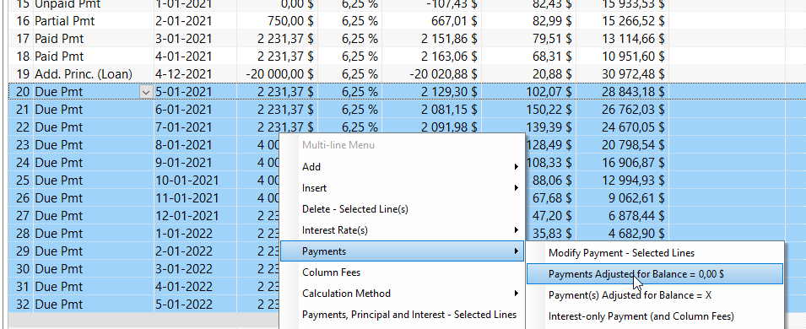Viewport: 806px width, 329px height.
Task: Click the Insert submenu arrow
Action: [516, 187]
